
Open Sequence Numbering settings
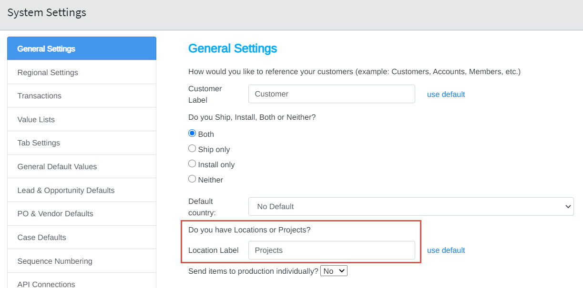point(54,261)
